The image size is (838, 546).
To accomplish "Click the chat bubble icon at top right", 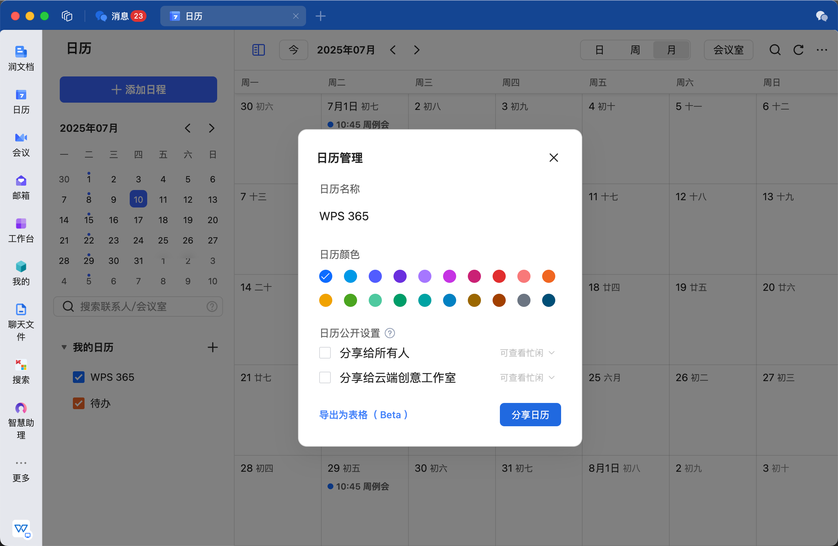I will pyautogui.click(x=822, y=16).
